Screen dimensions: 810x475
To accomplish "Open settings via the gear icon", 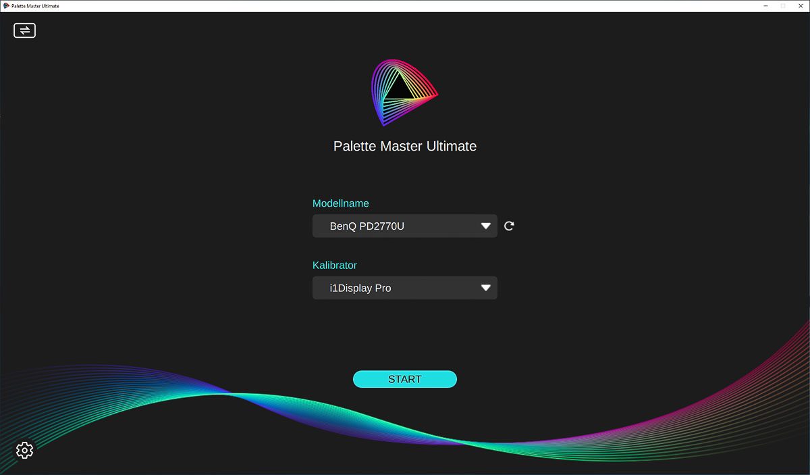I will (24, 450).
